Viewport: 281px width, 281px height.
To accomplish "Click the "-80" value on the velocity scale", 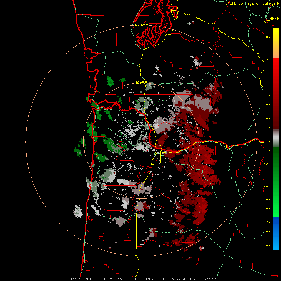I will click(267, 233).
